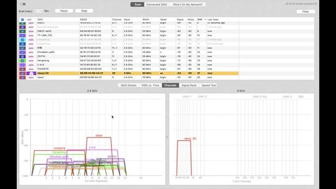Image resolution: width=336 pixels, height=189 pixels.
Task: Open the Connected SSID tab
Action: [156, 5]
